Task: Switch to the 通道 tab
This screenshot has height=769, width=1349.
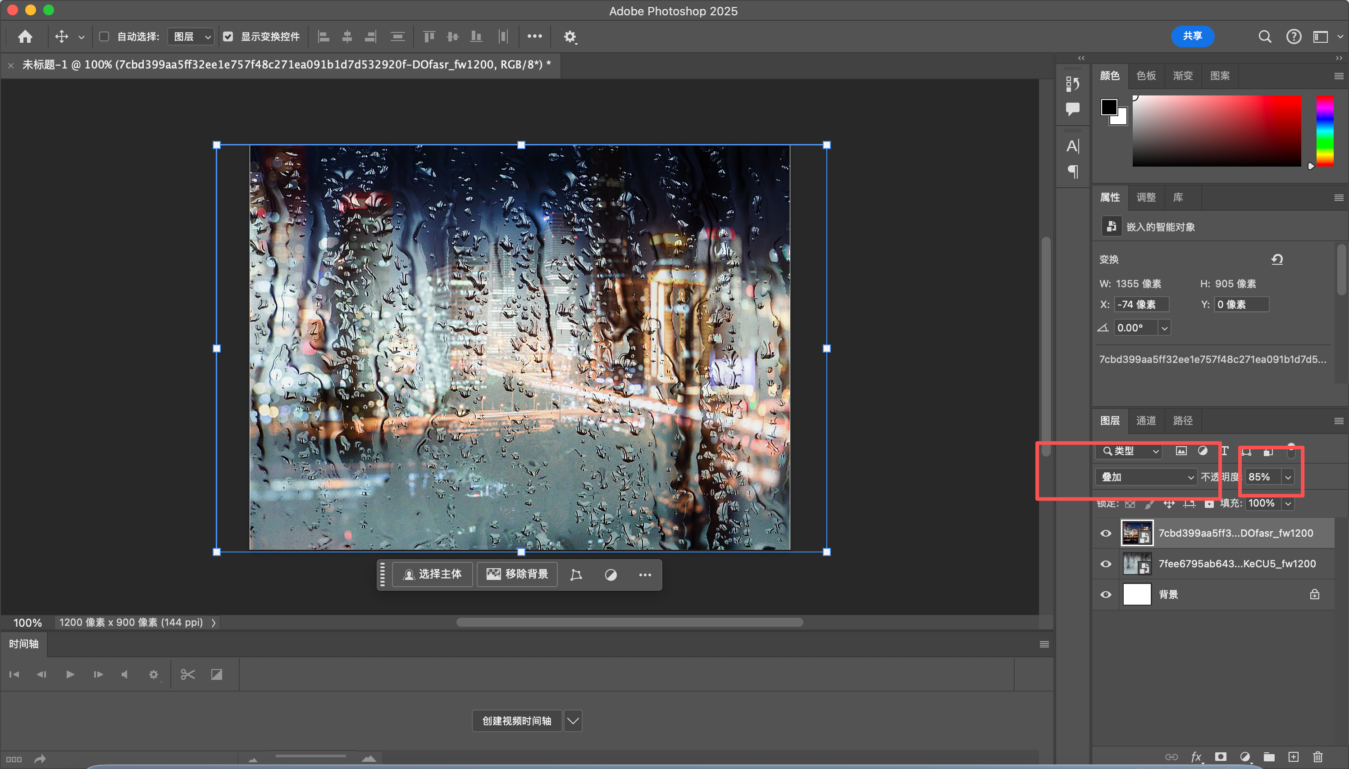Action: [1145, 421]
